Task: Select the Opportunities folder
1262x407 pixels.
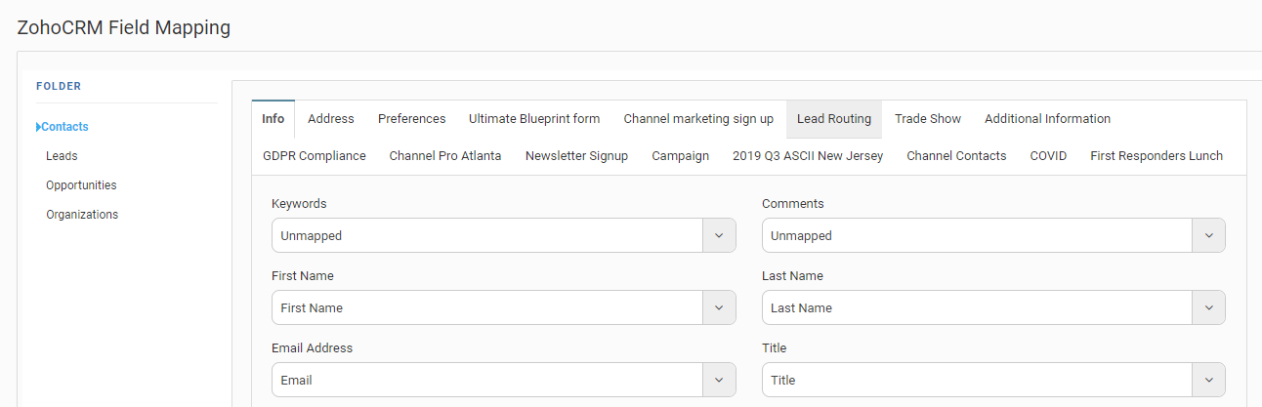Action: (x=81, y=185)
